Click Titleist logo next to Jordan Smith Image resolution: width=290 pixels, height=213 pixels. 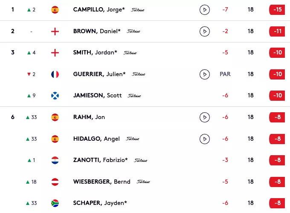[130, 53]
